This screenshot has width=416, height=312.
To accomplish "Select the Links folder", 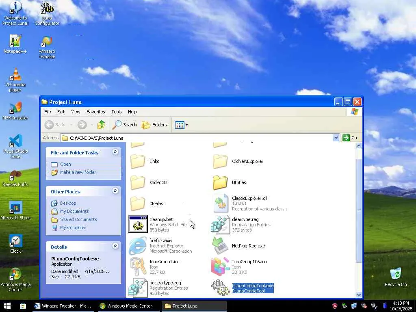I will pyautogui.click(x=145, y=161).
